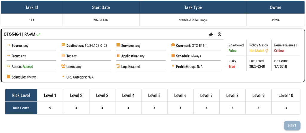Click the OTX-546-1 | PA-VM rule title
Screen dimensions: 306x133
click(19, 35)
